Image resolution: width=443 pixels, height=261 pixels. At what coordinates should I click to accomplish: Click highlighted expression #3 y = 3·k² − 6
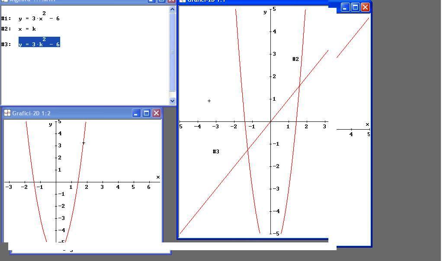39,42
